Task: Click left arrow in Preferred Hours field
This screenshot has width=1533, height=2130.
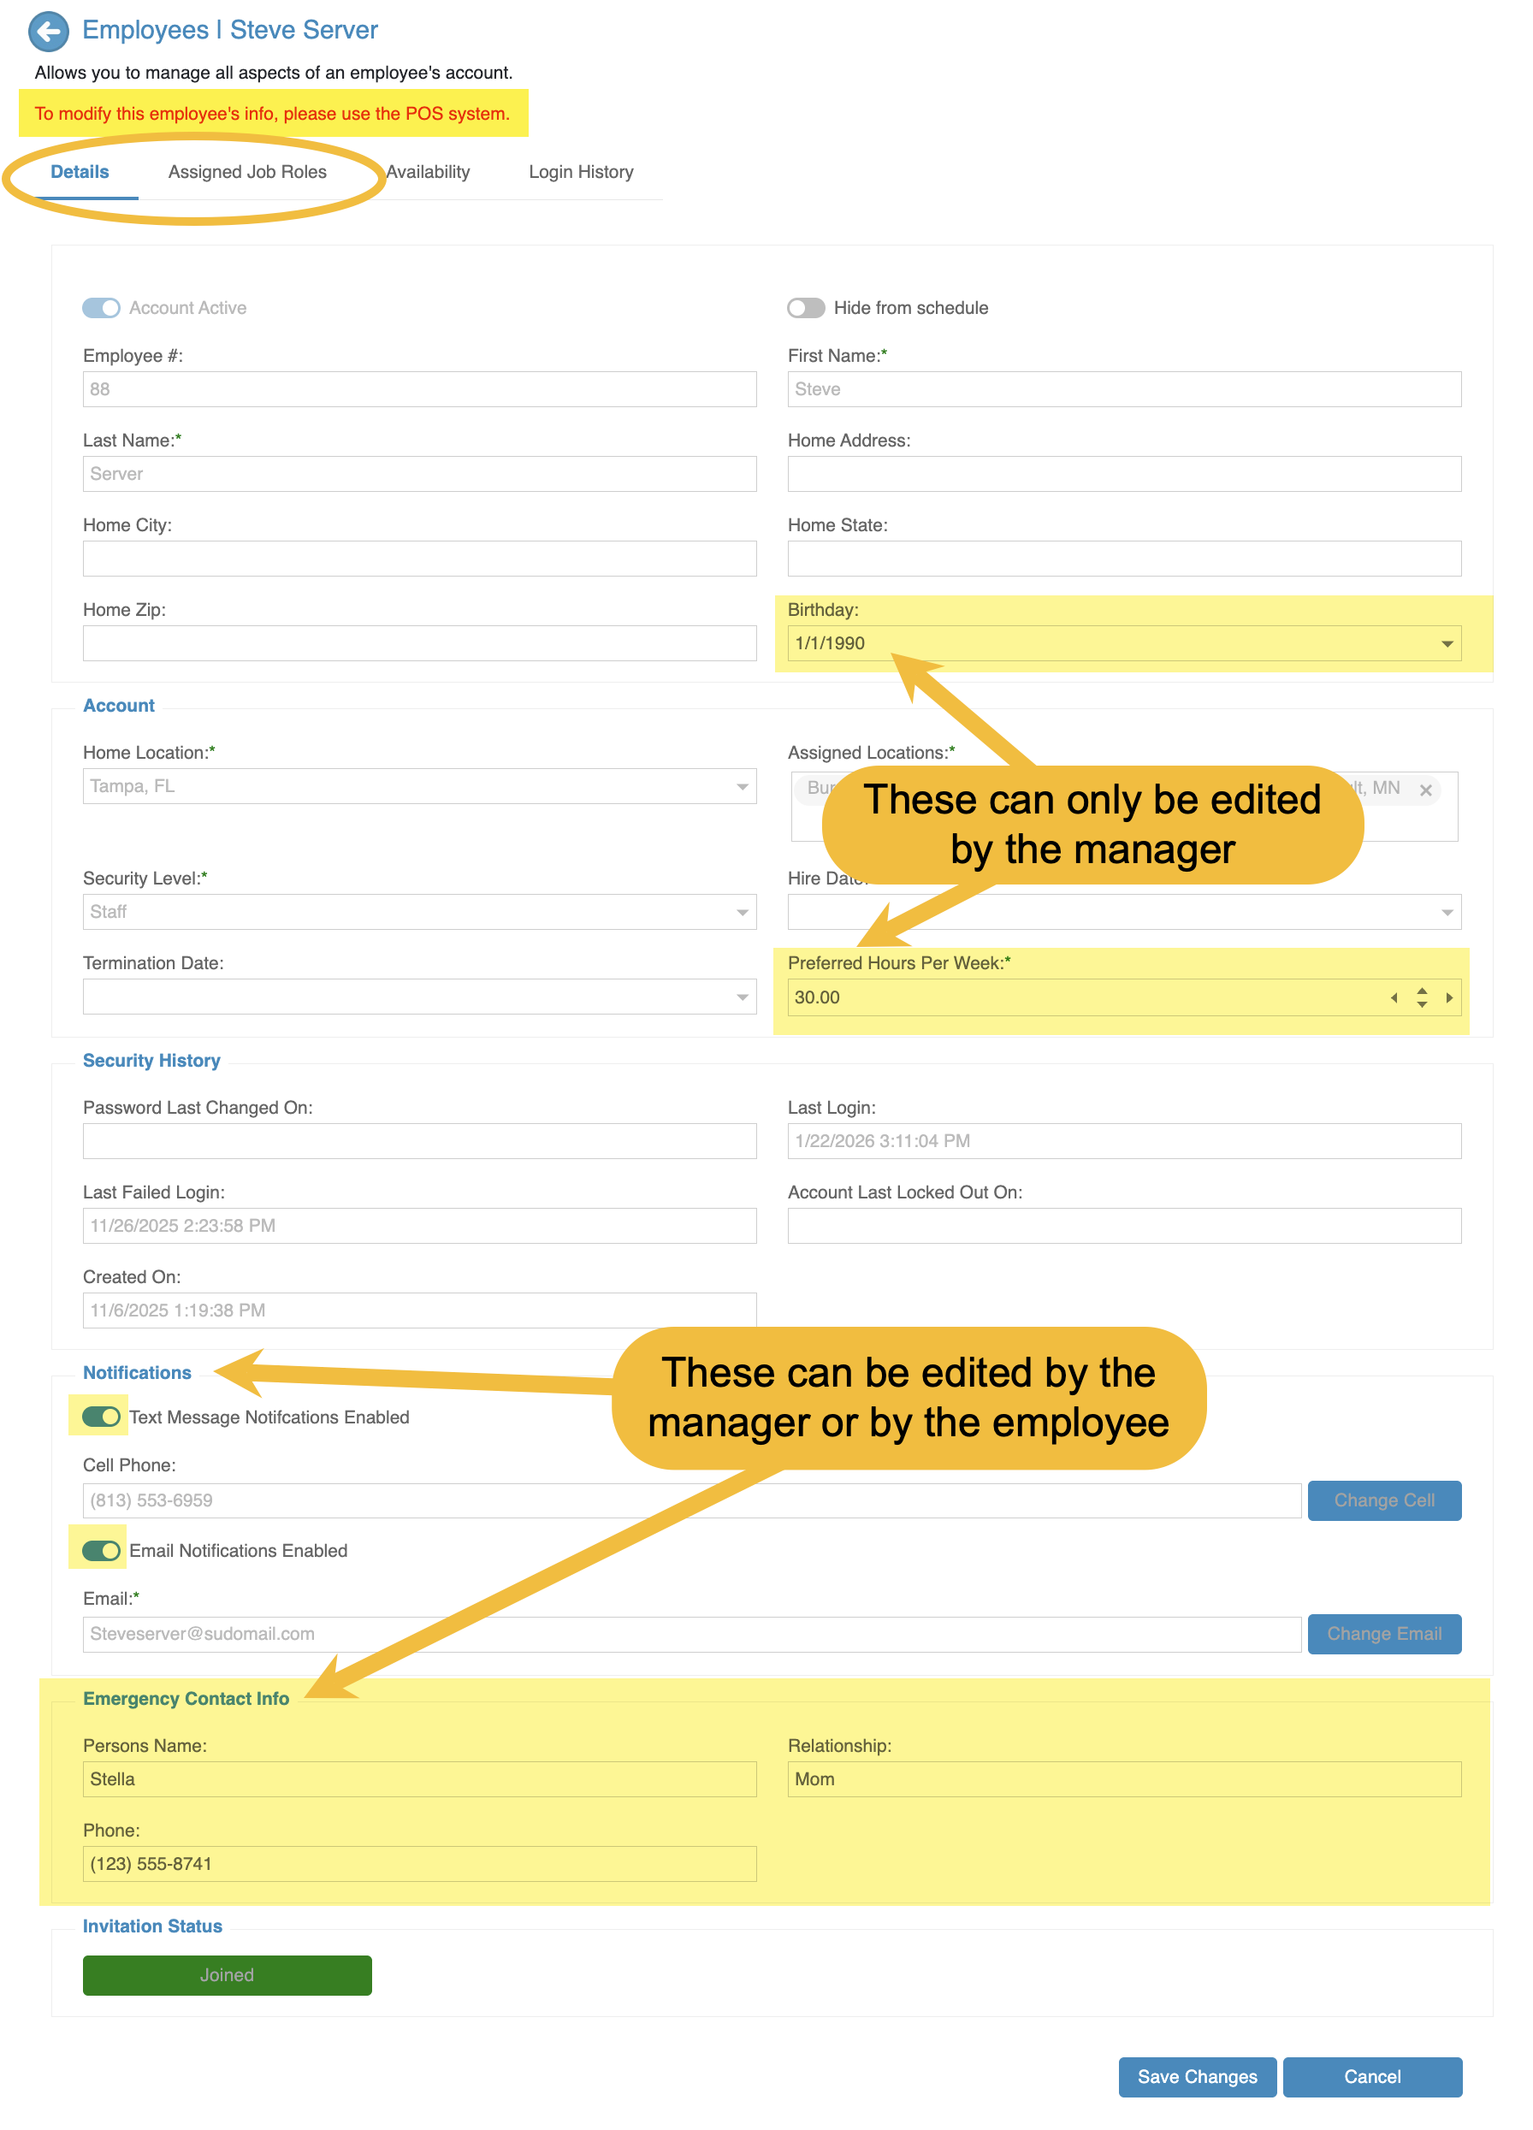Action: tap(1394, 997)
